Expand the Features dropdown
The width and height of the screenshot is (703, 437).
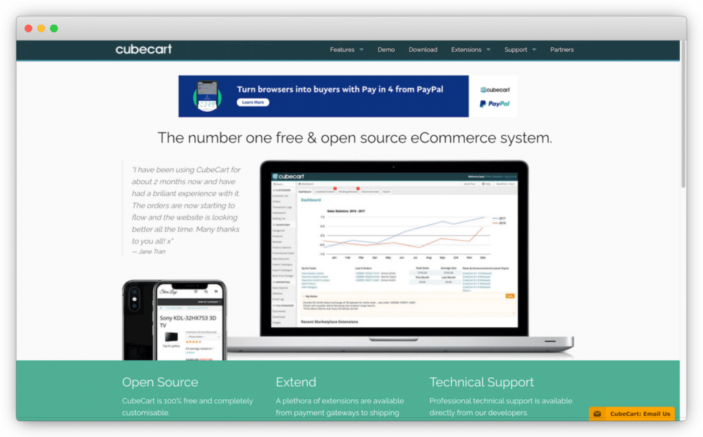(x=346, y=49)
